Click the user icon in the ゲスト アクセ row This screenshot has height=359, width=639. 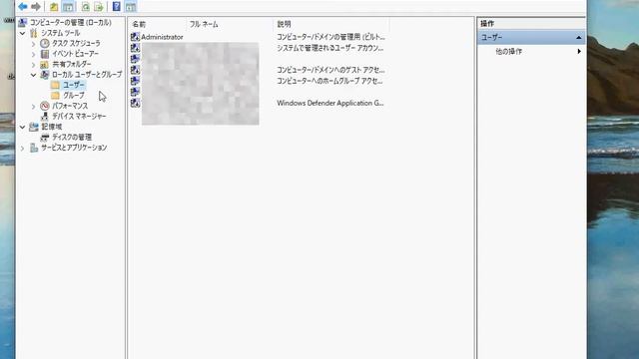click(x=135, y=70)
